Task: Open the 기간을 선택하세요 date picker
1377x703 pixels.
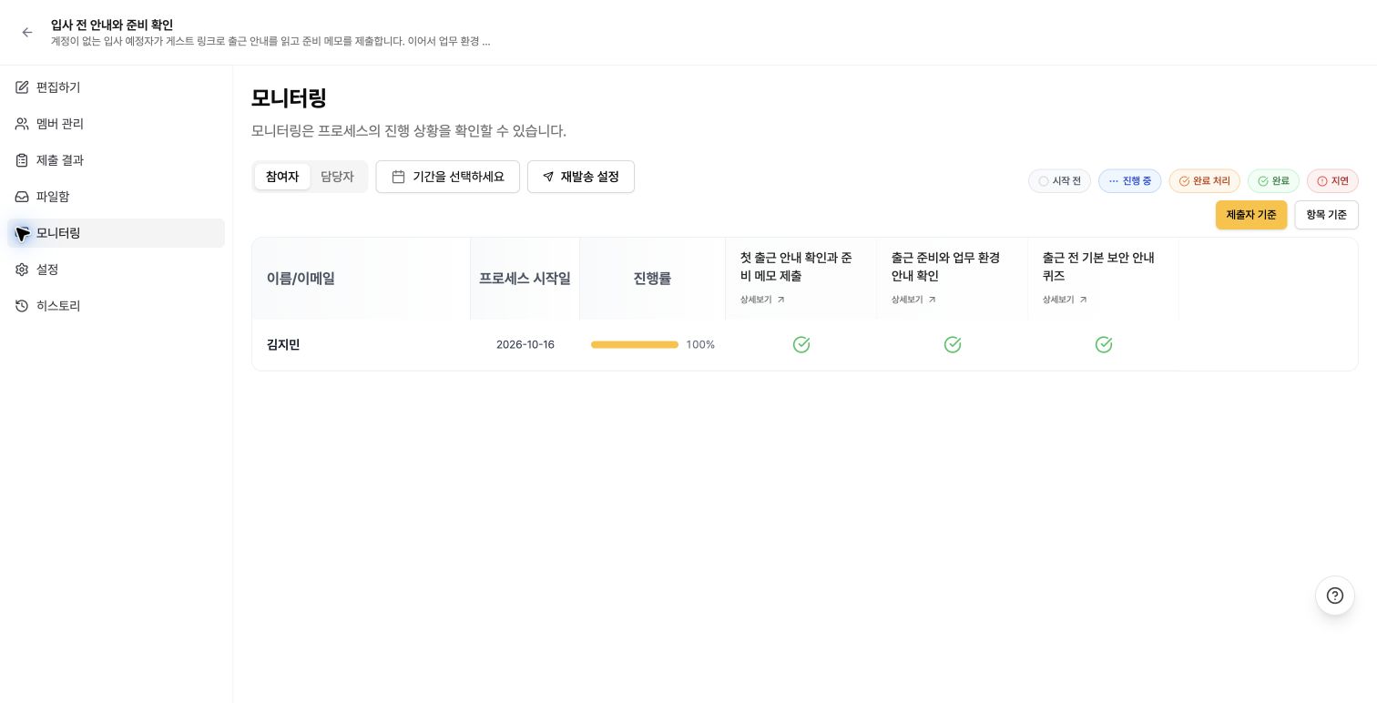Action: 448,177
